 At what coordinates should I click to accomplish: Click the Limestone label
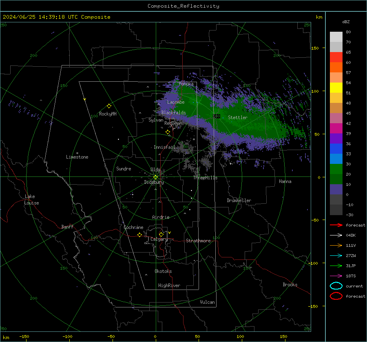[x=77, y=157]
